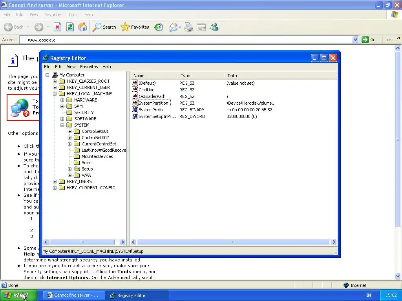Select the SystemSetupInProgress DWORD icon
This screenshot has height=301, width=402.
135,116
